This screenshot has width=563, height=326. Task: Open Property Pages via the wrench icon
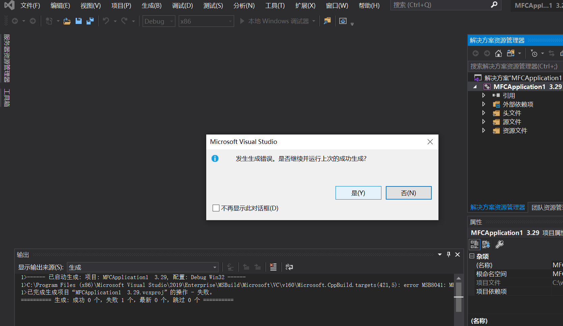coord(499,244)
